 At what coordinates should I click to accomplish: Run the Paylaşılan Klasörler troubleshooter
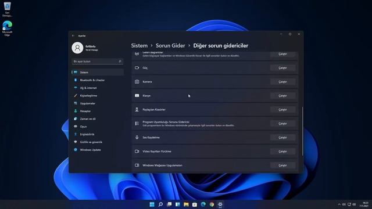(282, 110)
